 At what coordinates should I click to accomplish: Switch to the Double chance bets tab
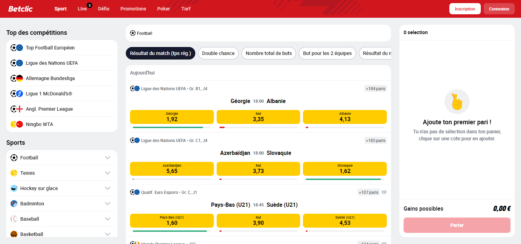coord(218,53)
